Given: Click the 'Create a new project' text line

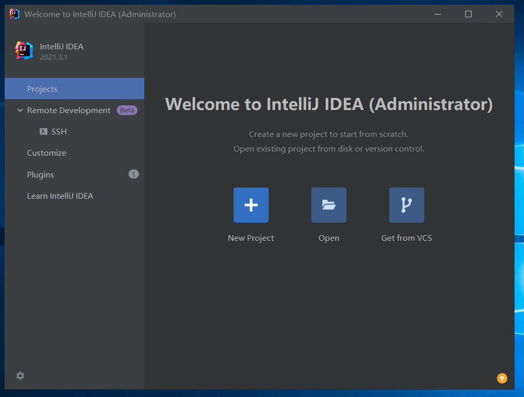Looking at the screenshot, I should click(x=328, y=134).
